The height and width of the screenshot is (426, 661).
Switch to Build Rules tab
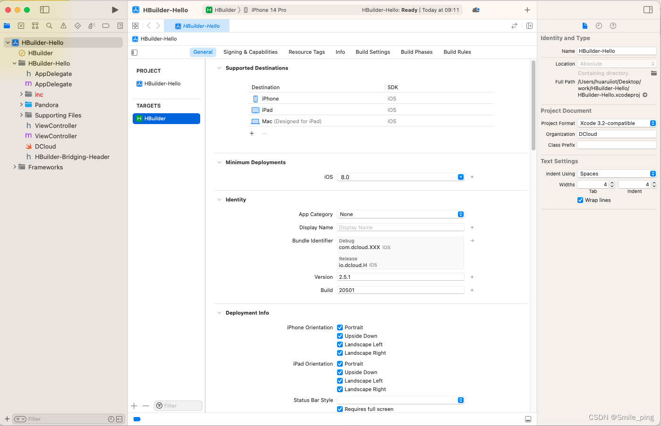(458, 52)
